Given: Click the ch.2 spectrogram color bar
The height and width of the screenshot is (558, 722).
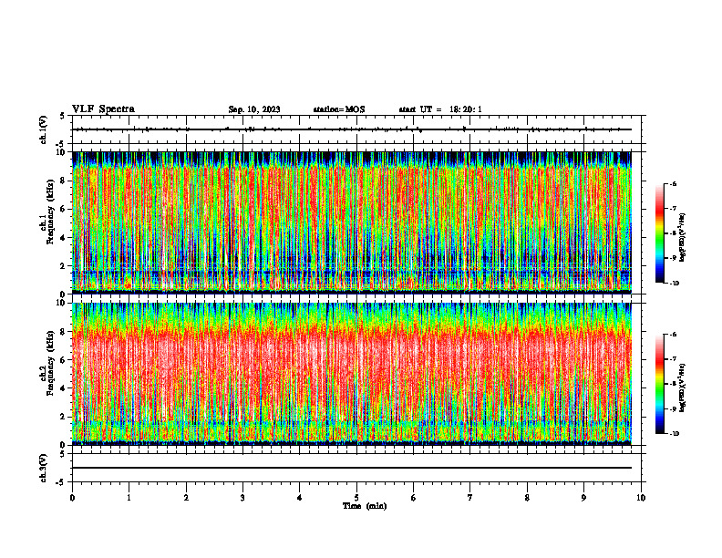Looking at the screenshot, I should [659, 384].
